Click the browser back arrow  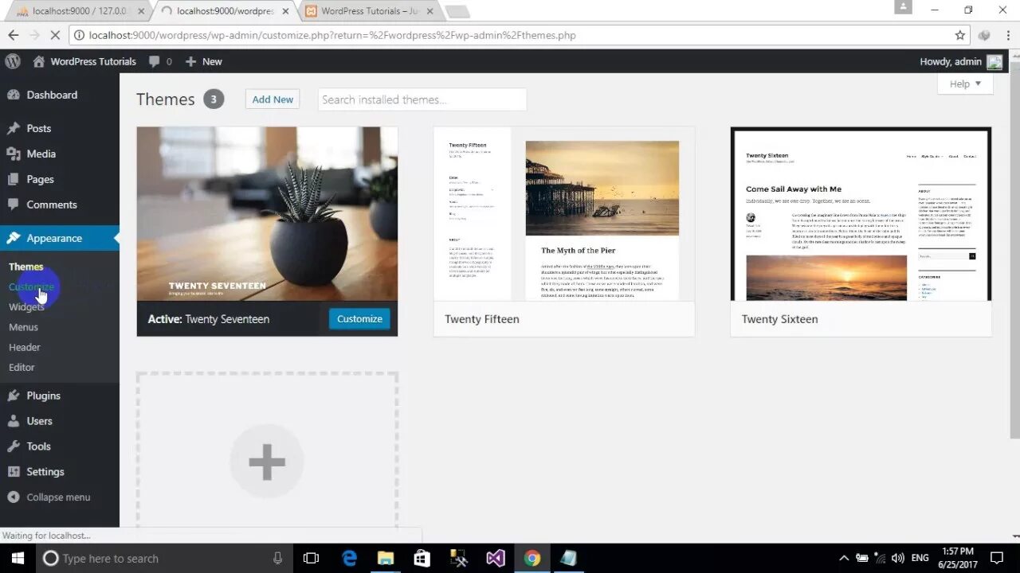coord(14,35)
